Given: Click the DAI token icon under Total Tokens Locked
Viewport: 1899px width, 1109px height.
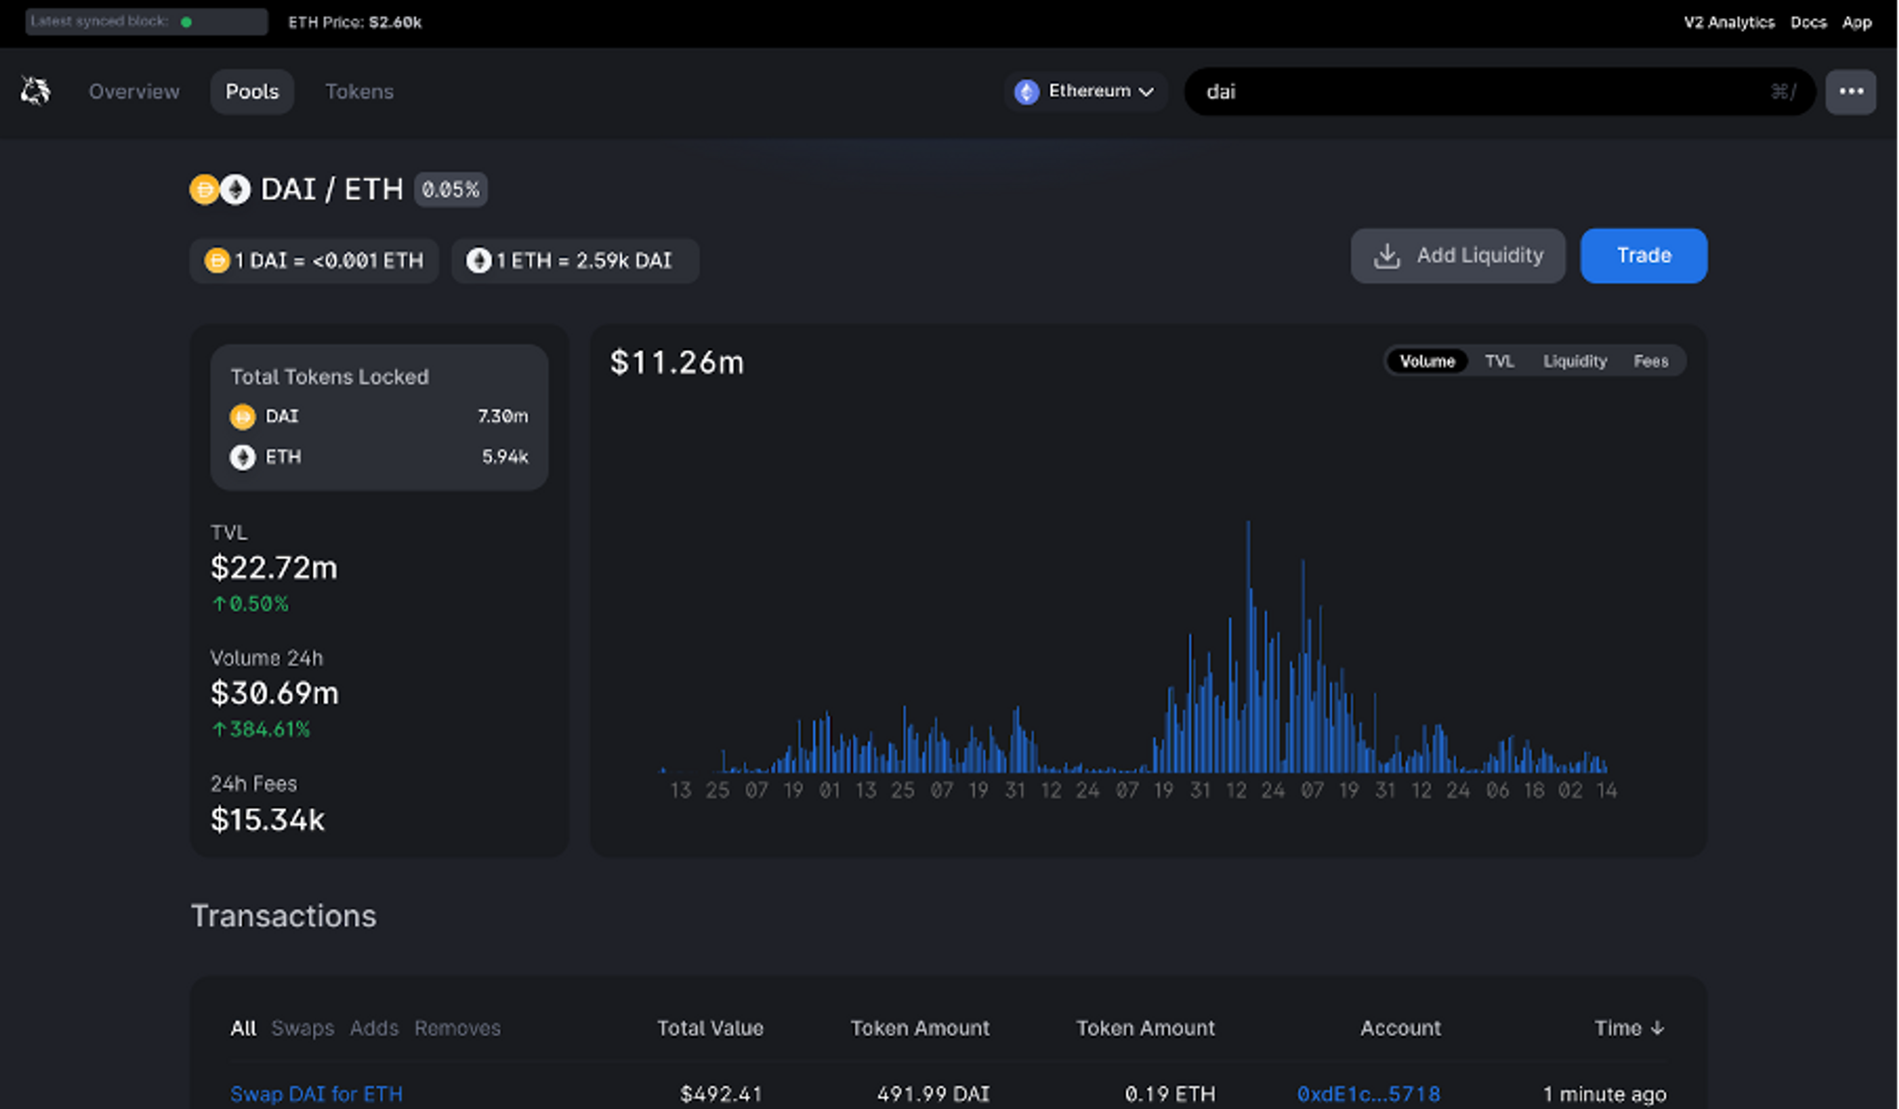Looking at the screenshot, I should [x=243, y=416].
